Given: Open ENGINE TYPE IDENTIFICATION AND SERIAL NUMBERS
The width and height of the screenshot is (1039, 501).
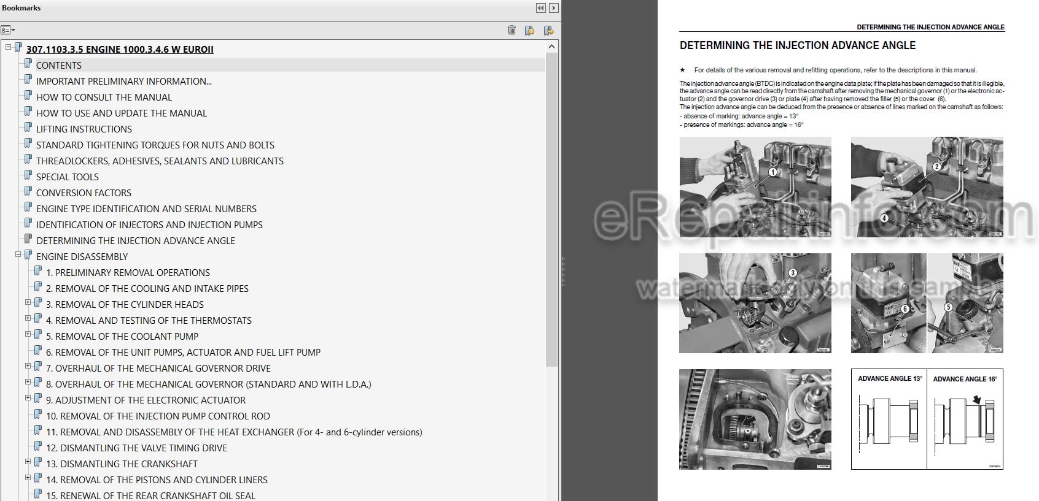Looking at the screenshot, I should pyautogui.click(x=146, y=209).
